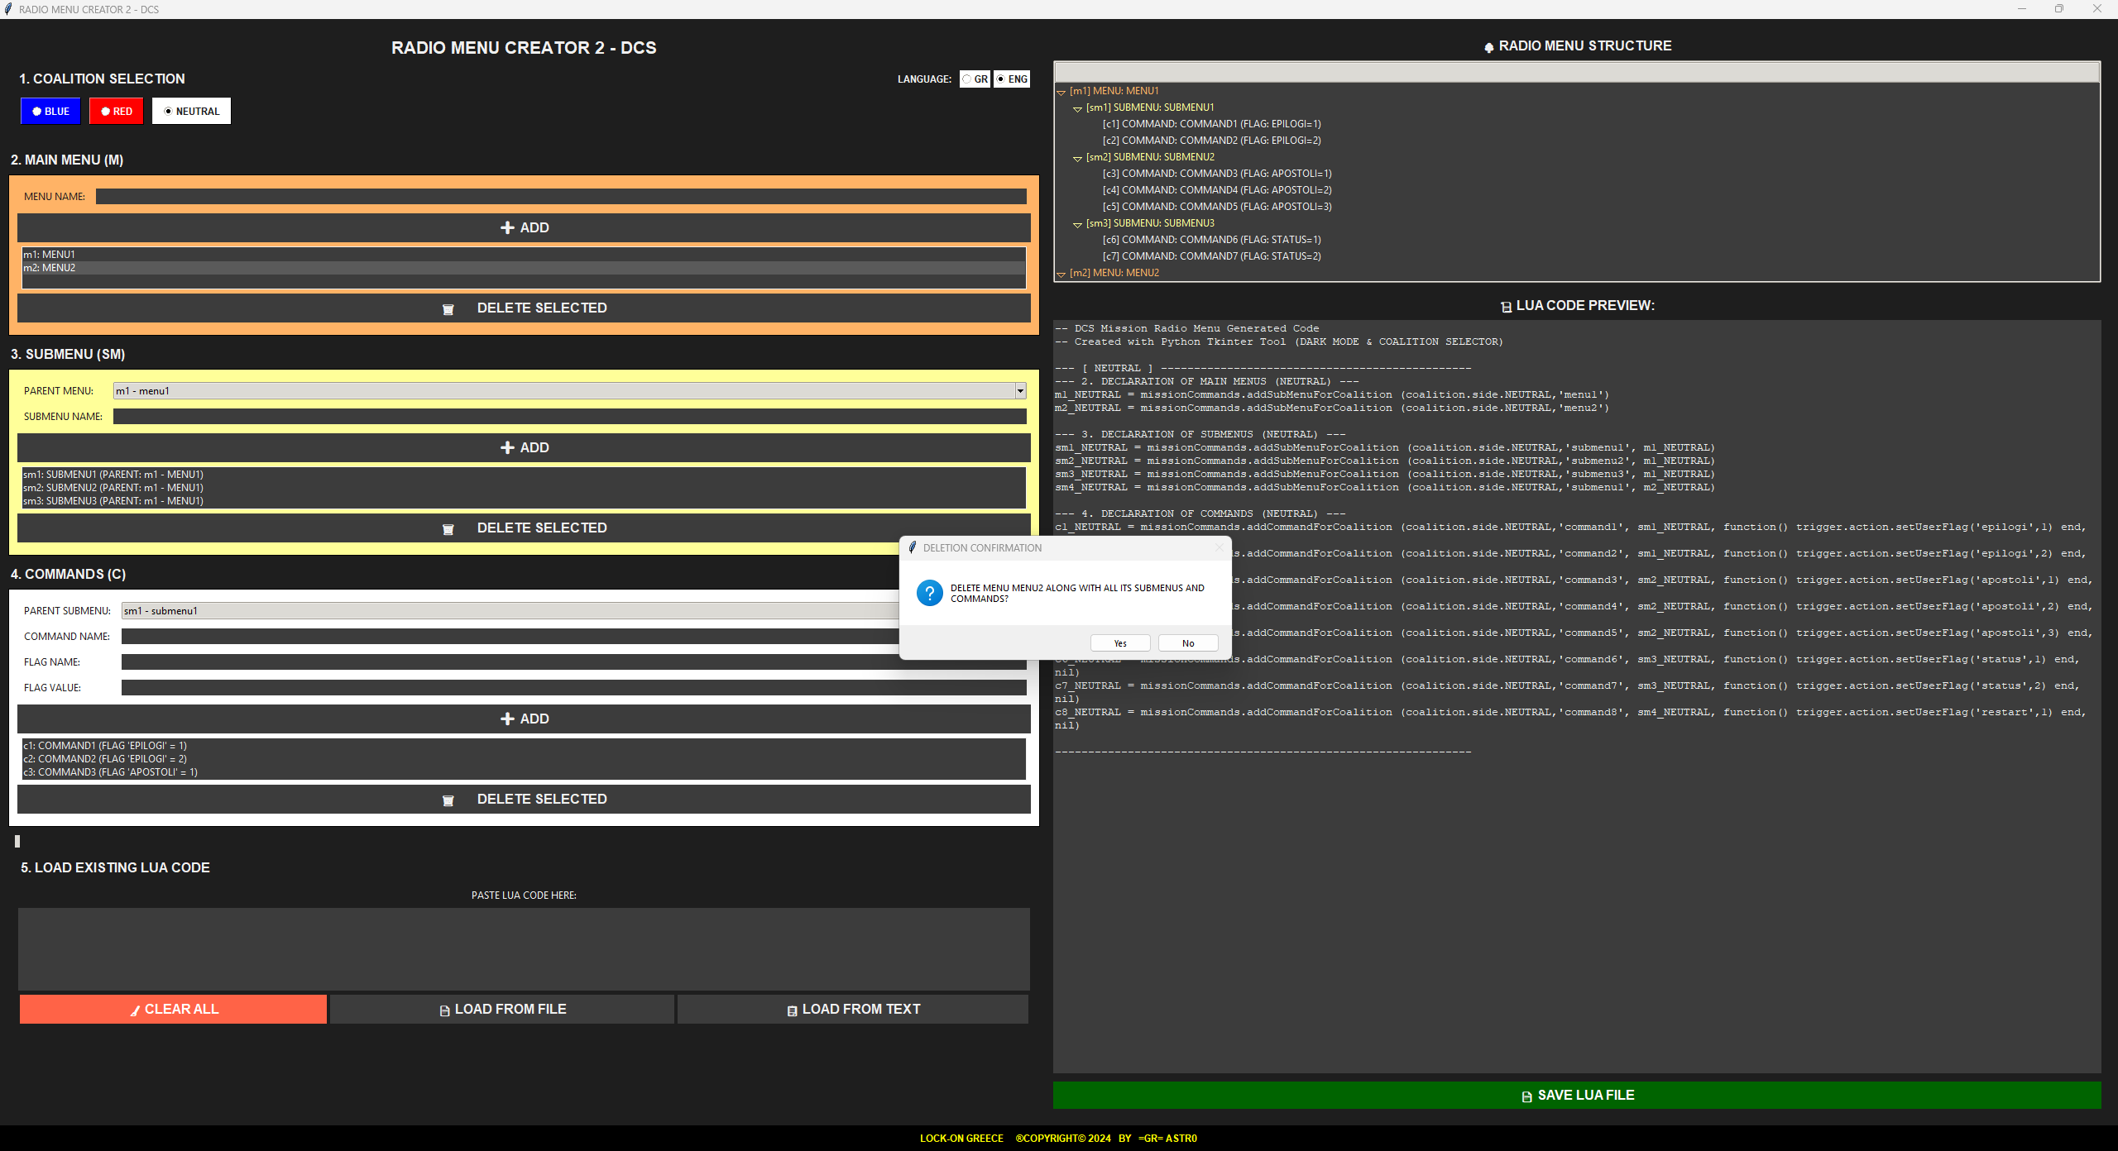Click the plus icon in Commands ADD

coord(507,719)
